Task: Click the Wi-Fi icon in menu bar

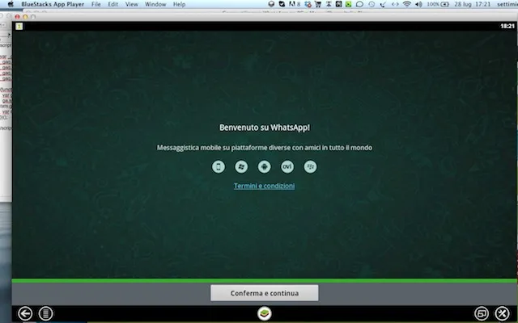Action: 407,4
